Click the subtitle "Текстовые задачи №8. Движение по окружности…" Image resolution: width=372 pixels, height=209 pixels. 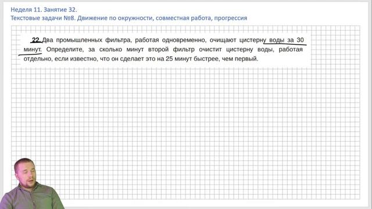pos(129,18)
